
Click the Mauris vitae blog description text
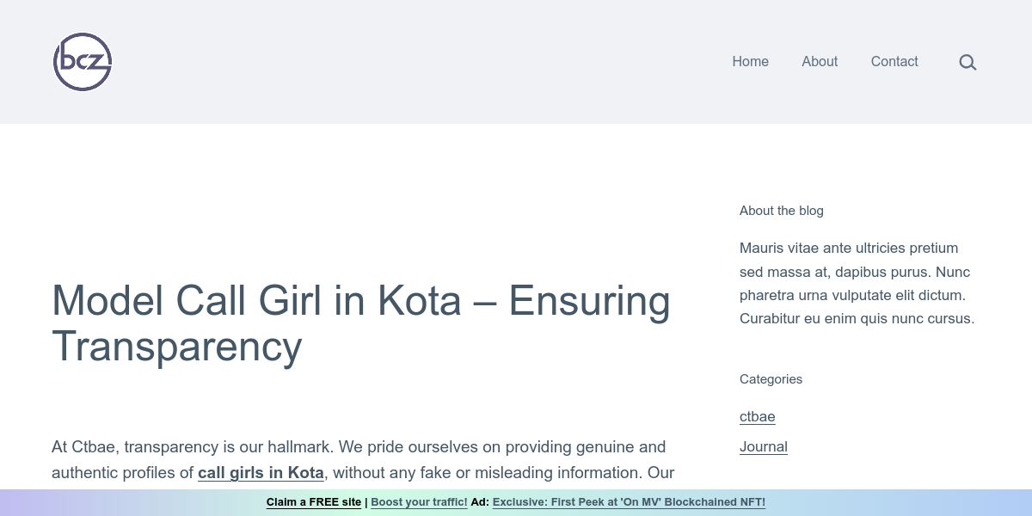click(857, 283)
